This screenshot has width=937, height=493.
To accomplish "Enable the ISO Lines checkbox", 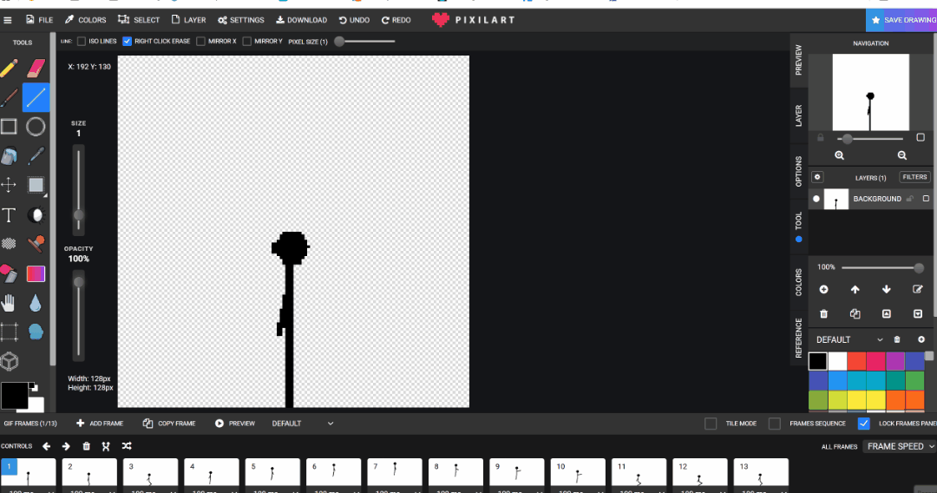I will point(82,42).
